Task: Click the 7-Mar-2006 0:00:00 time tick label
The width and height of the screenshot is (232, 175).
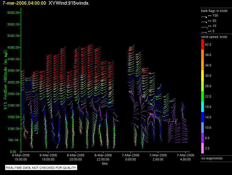Action: [130, 157]
